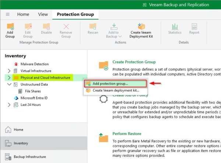Open the Statistics details button
221x163 pixels.
175,29
